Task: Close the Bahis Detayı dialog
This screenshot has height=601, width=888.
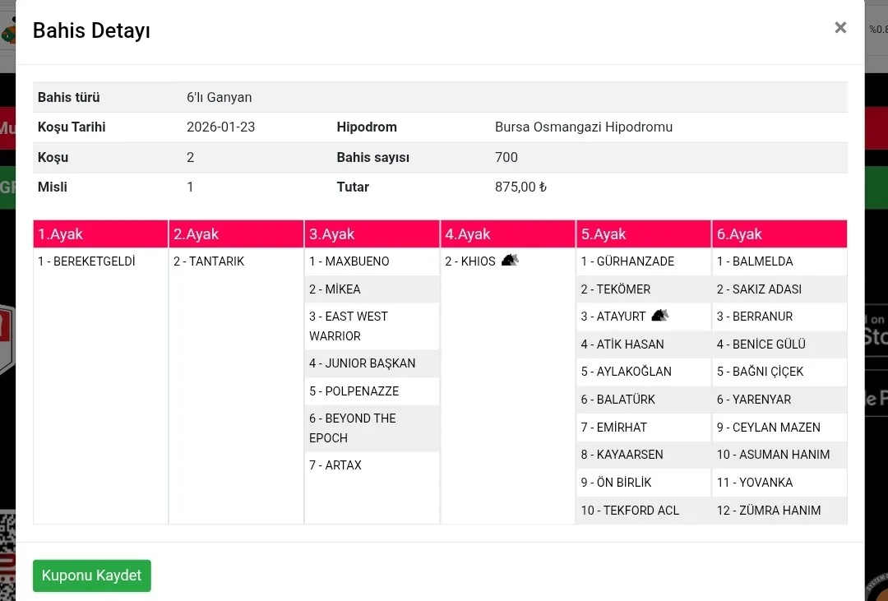Action: (x=840, y=28)
